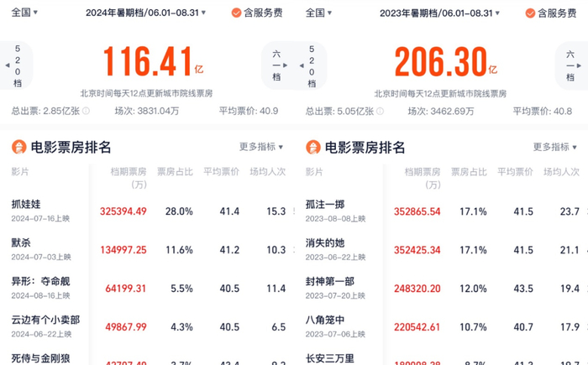Click box office value 352425.34
The image size is (588, 365).
click(x=417, y=250)
